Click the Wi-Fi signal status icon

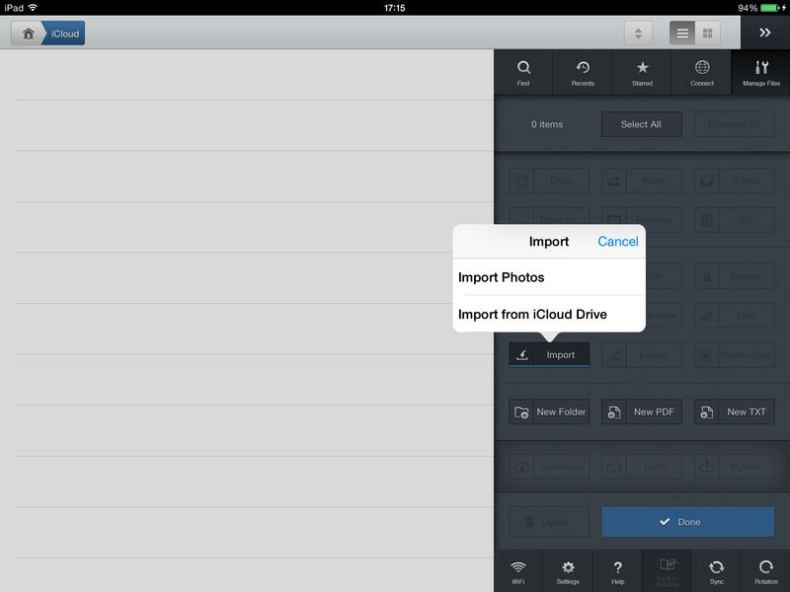[33, 7]
